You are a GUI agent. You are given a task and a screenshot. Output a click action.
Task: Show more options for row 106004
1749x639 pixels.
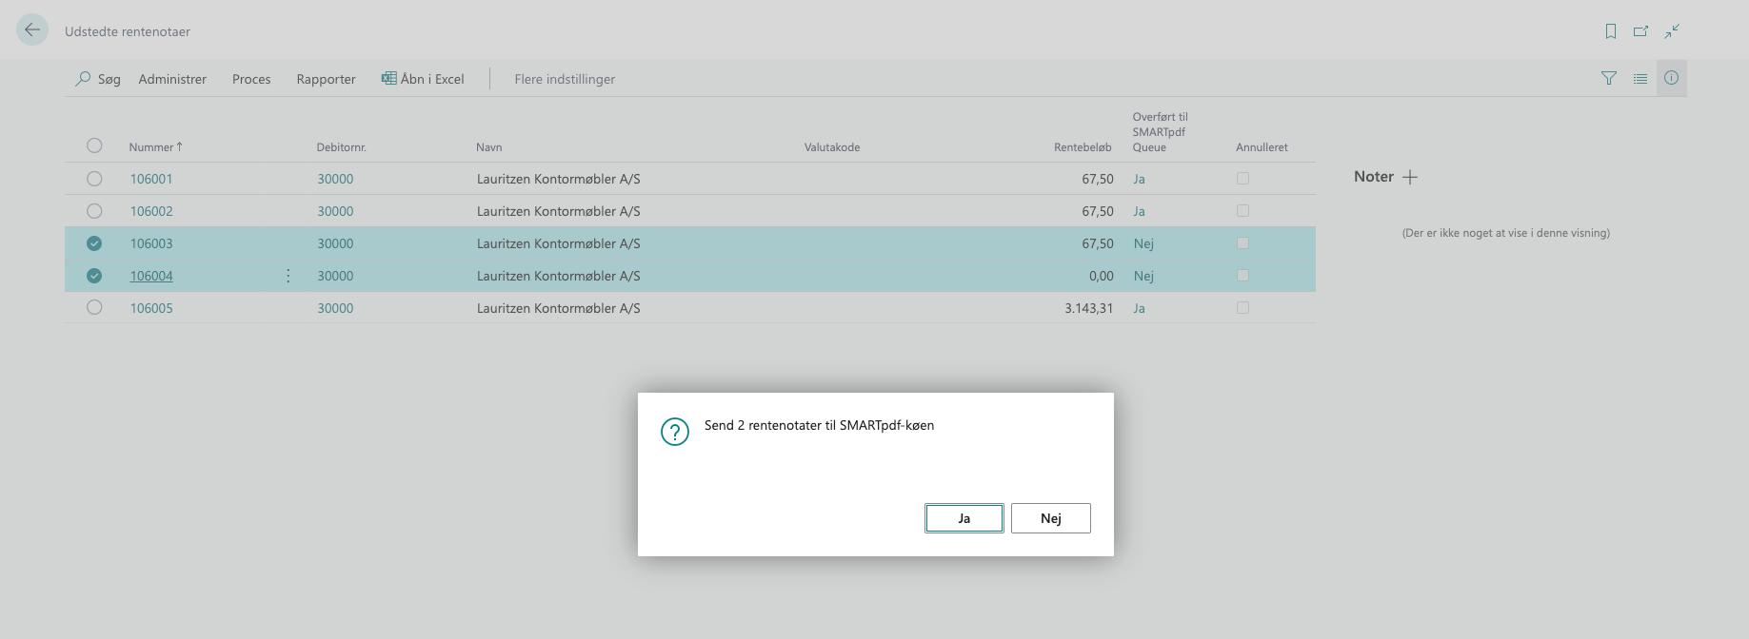(288, 276)
